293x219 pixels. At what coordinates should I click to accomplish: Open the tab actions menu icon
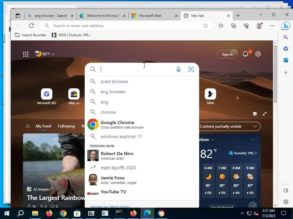(18, 16)
